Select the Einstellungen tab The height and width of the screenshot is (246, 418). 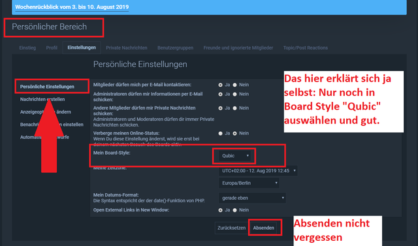pos(82,48)
